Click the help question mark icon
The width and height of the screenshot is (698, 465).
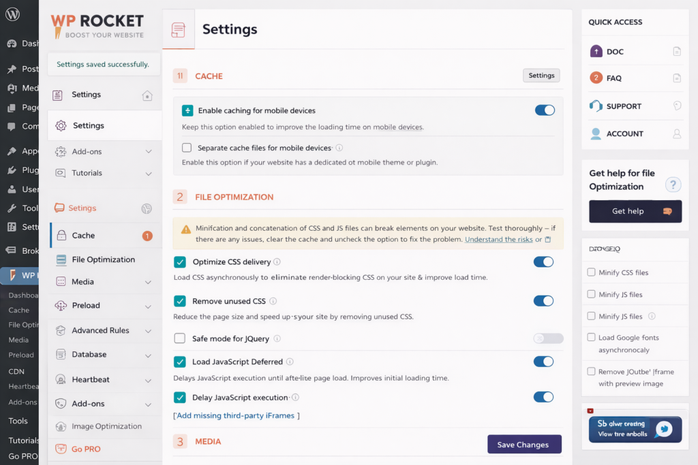(673, 185)
